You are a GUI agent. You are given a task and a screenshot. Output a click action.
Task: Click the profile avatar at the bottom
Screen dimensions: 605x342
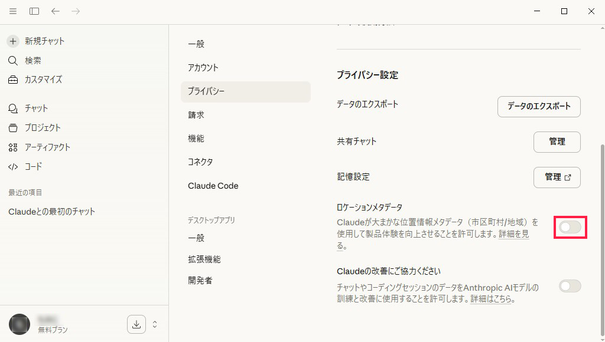pyautogui.click(x=19, y=324)
